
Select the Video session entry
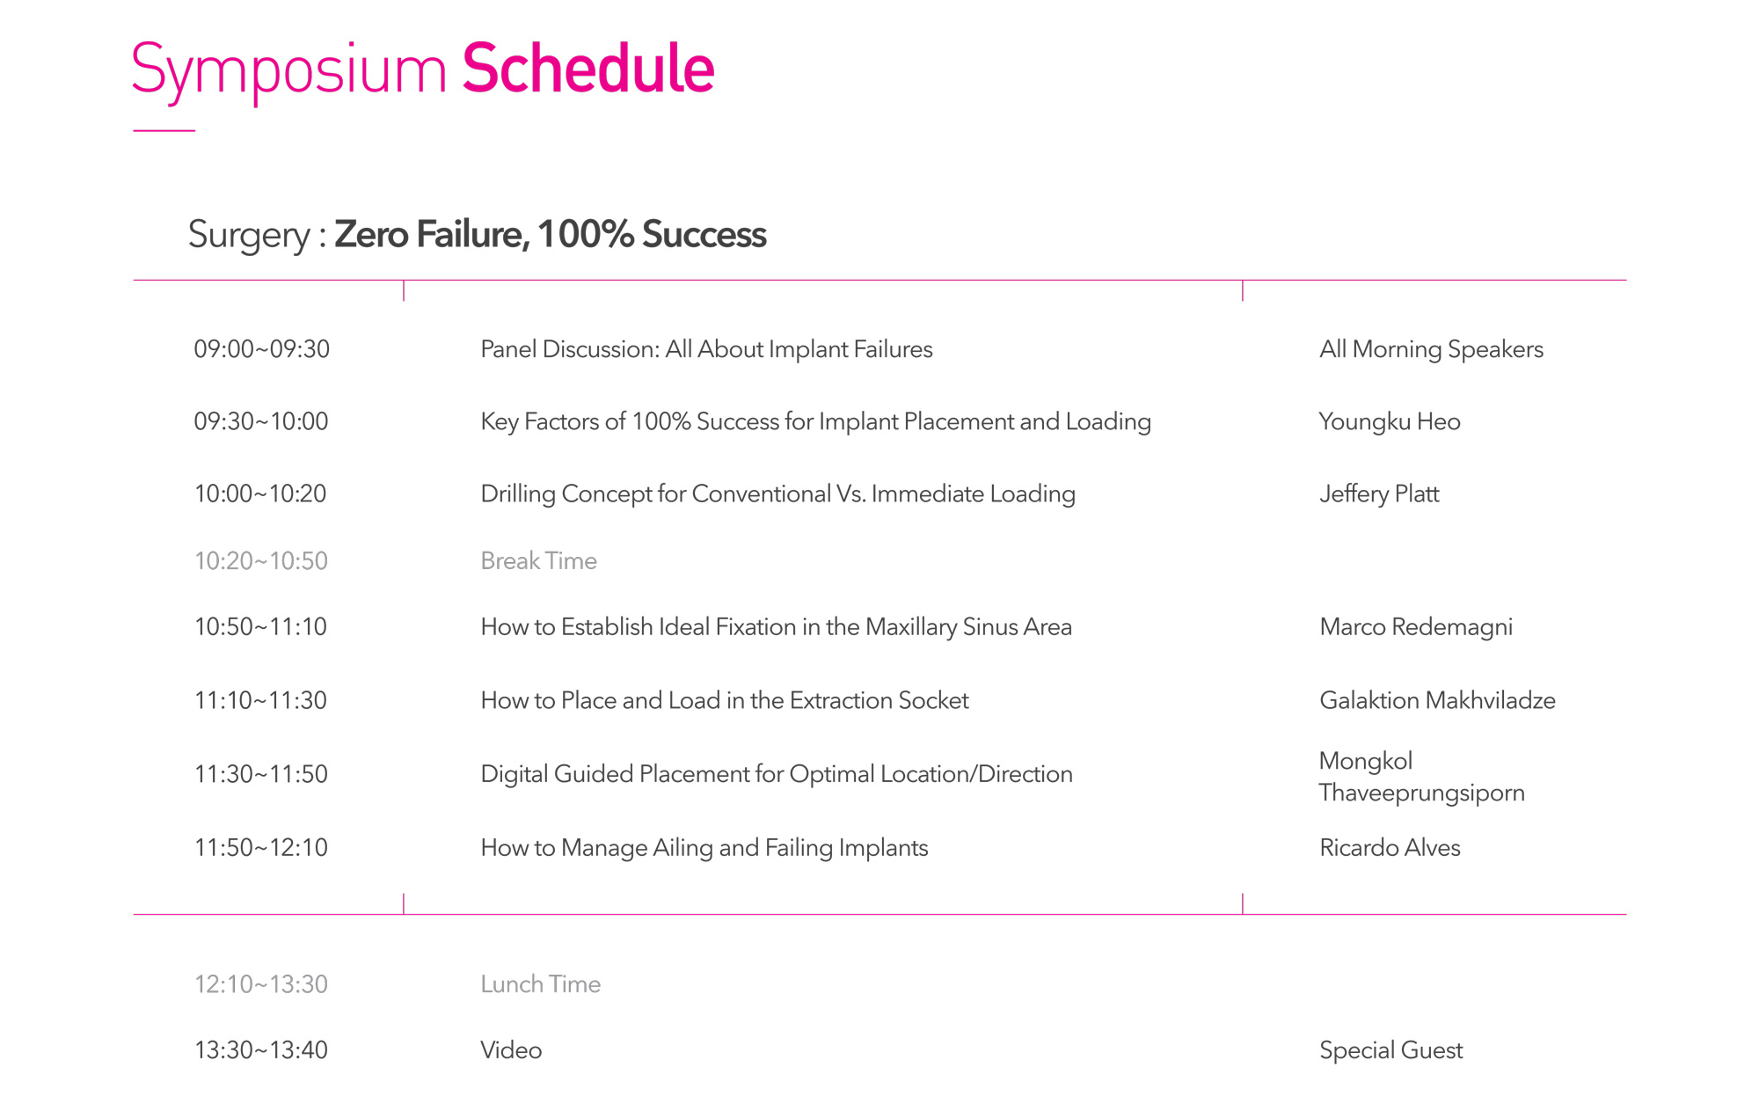point(511,1049)
